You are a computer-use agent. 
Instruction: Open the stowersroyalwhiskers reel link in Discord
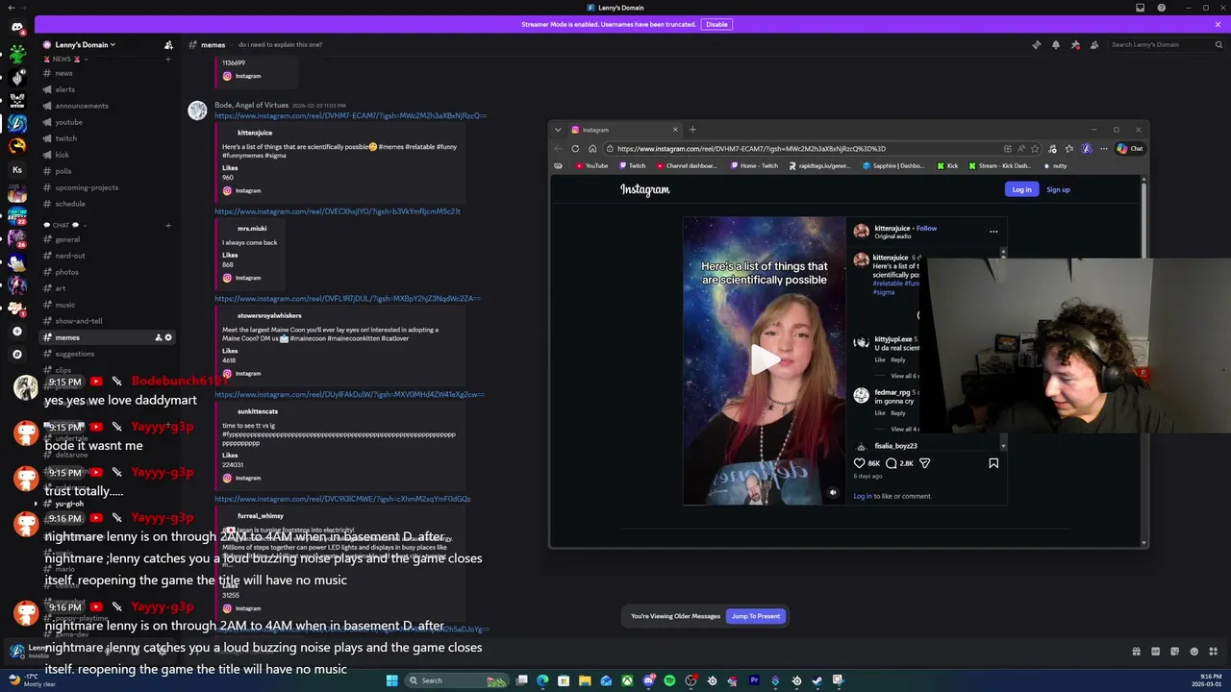tap(348, 298)
